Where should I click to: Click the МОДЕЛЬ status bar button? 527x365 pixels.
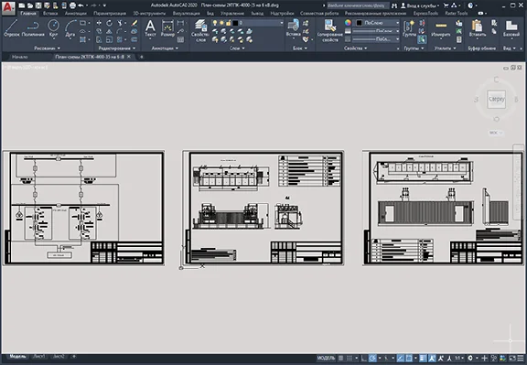coord(326,358)
